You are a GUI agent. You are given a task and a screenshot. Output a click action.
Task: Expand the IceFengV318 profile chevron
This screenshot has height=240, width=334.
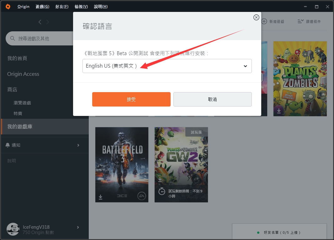pos(78,227)
